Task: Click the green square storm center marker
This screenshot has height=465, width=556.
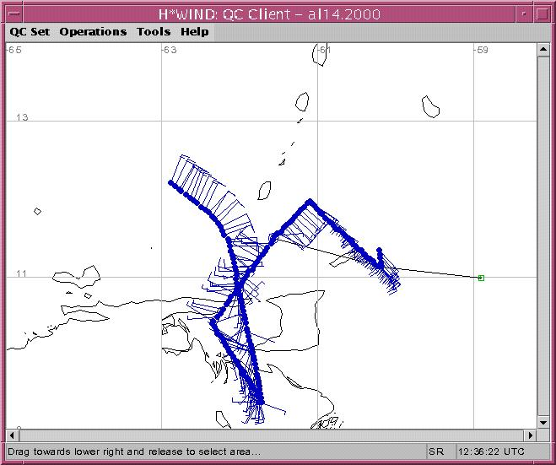Action: (x=481, y=278)
